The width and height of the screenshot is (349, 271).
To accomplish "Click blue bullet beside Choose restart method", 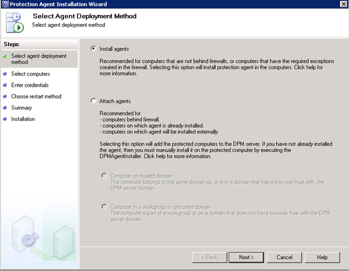I will 5,96.
